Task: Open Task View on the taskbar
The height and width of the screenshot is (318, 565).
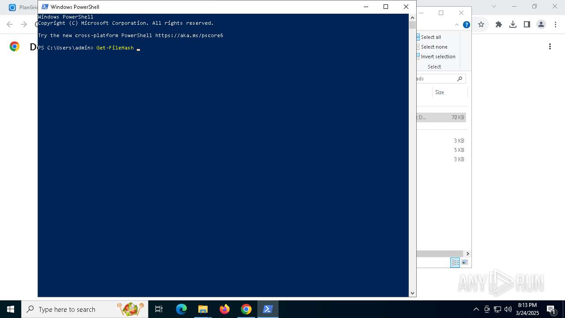Action: 159,309
